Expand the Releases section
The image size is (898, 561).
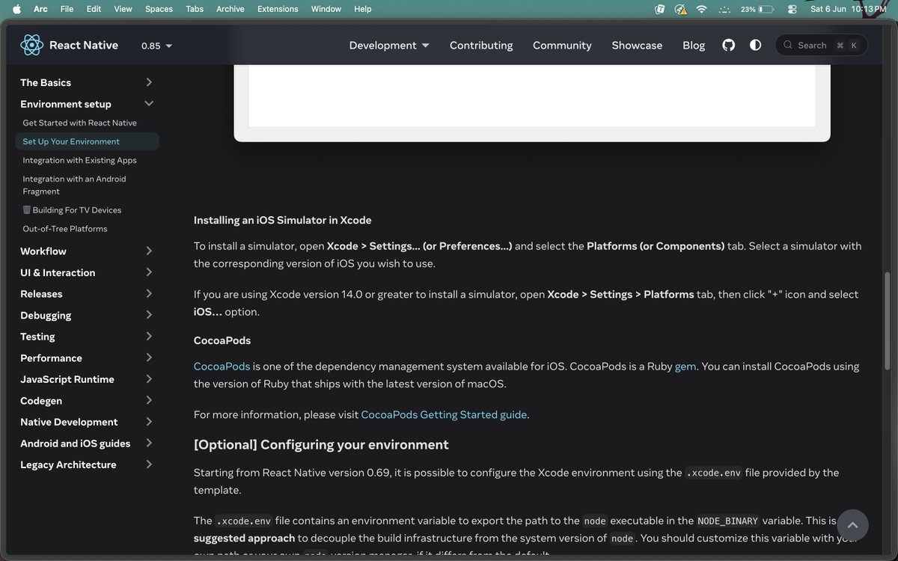click(x=87, y=294)
